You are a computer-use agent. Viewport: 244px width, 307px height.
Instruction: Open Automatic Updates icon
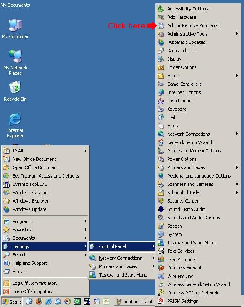pos(161,42)
